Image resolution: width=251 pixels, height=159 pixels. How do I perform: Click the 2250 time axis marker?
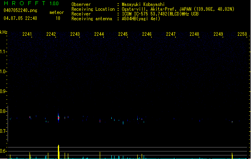pos(242,34)
